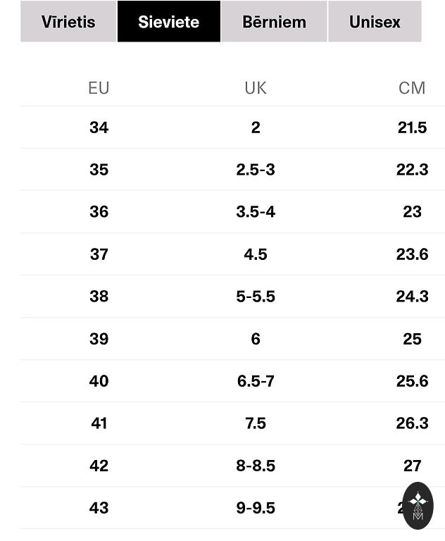This screenshot has width=445, height=541.
Task: Select EU size 39 cell
Action: (x=99, y=339)
